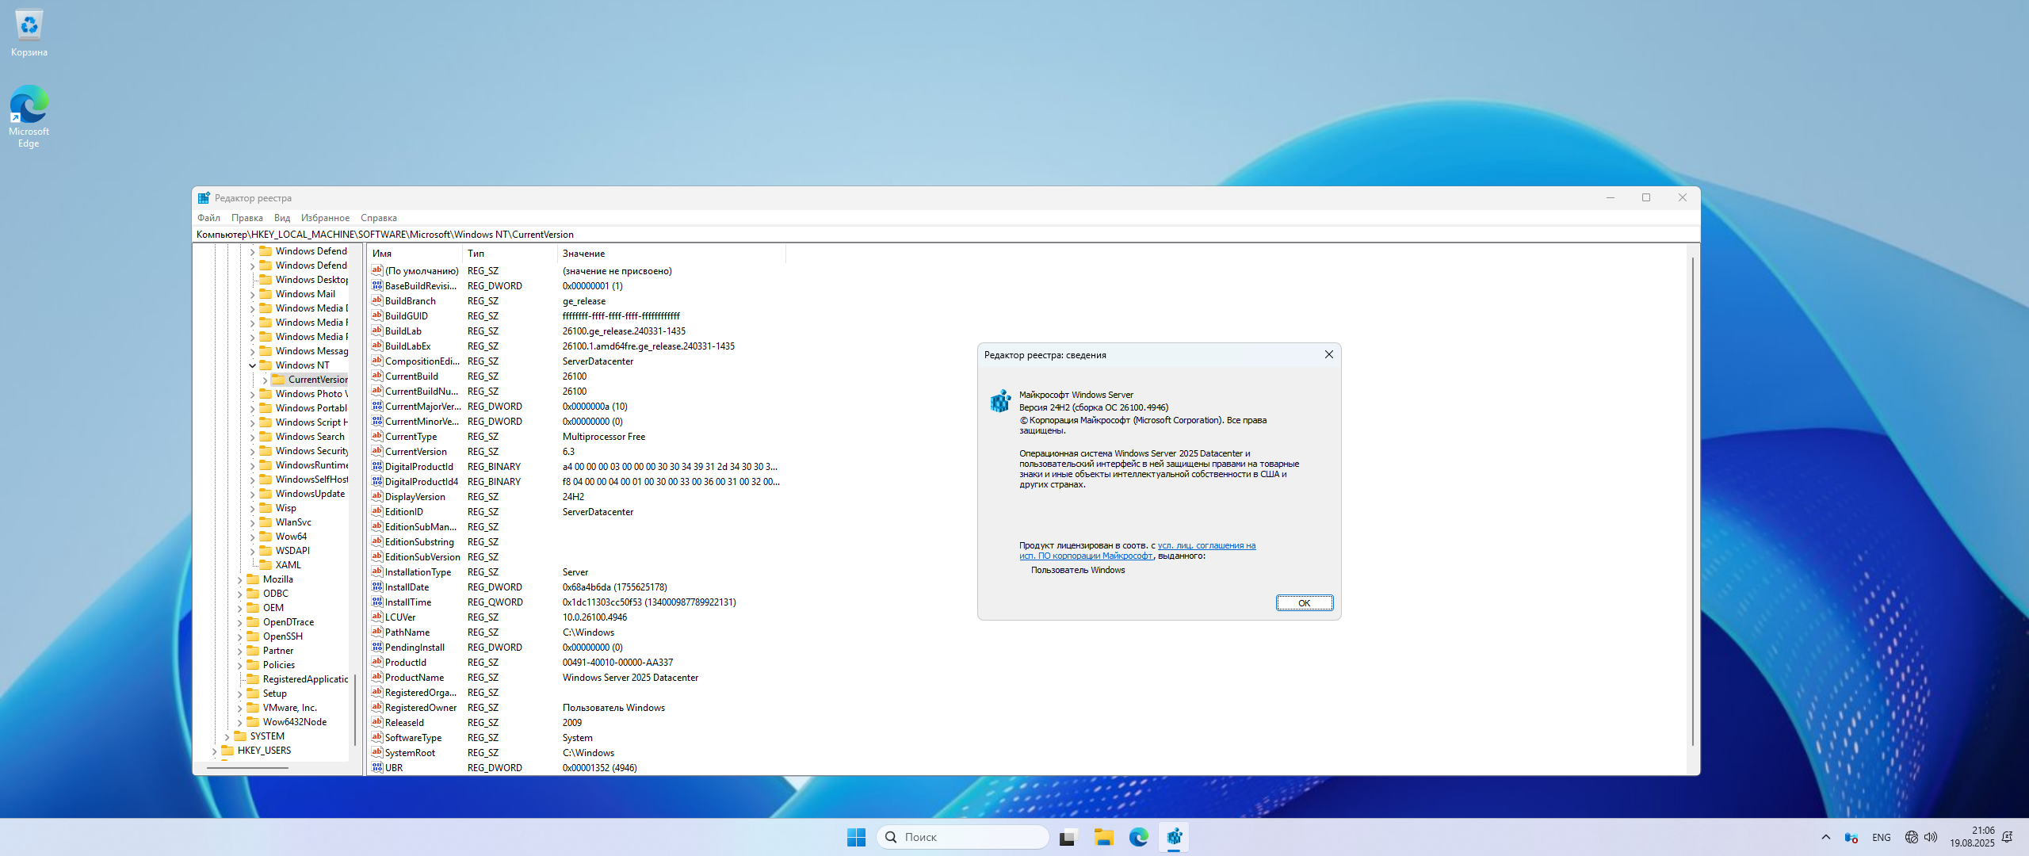Launch Edge from the taskbar

coord(1139,837)
